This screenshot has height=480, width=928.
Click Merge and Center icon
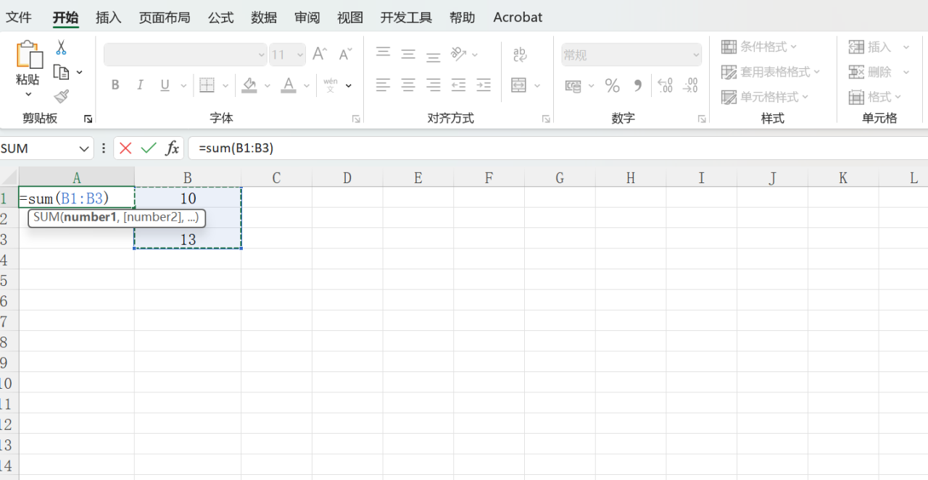pyautogui.click(x=519, y=85)
